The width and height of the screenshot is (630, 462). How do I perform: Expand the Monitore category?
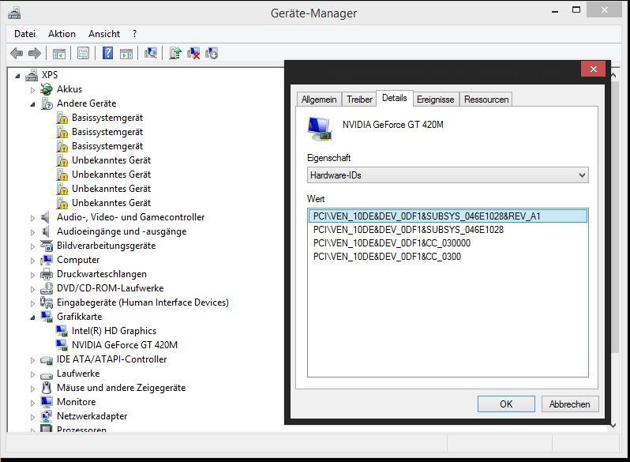(x=32, y=403)
